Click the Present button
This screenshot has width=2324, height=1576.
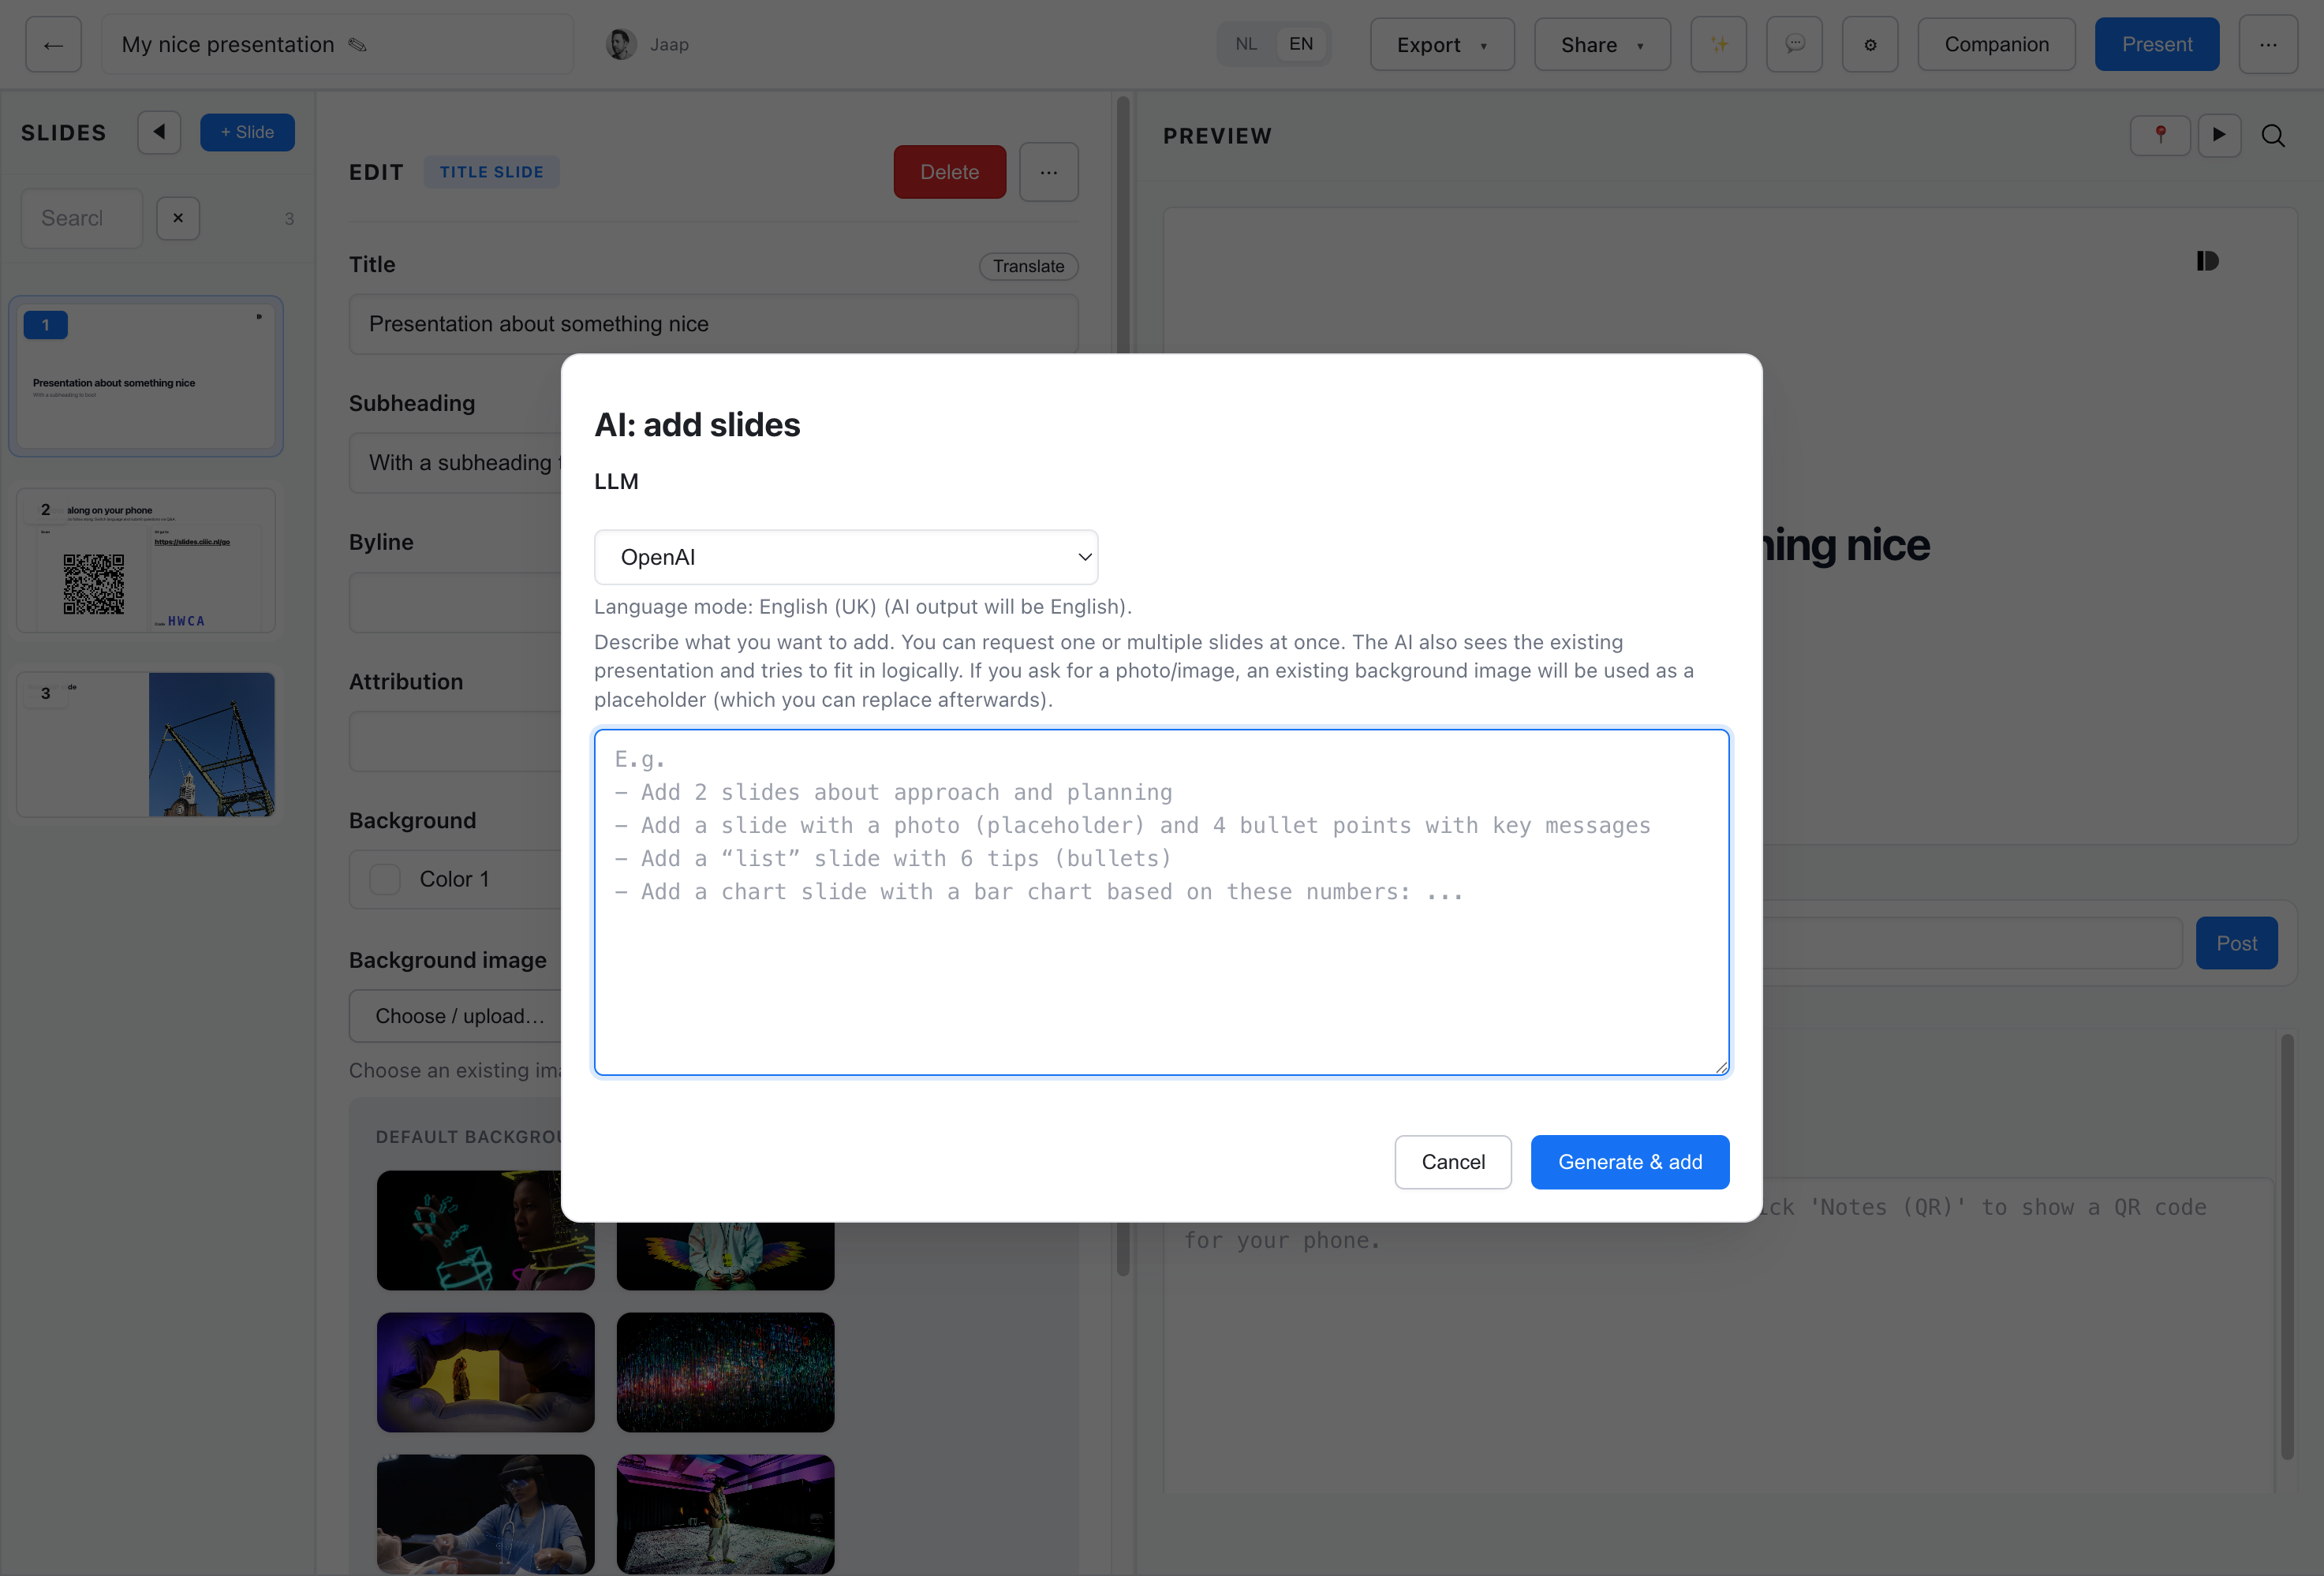2157,45
